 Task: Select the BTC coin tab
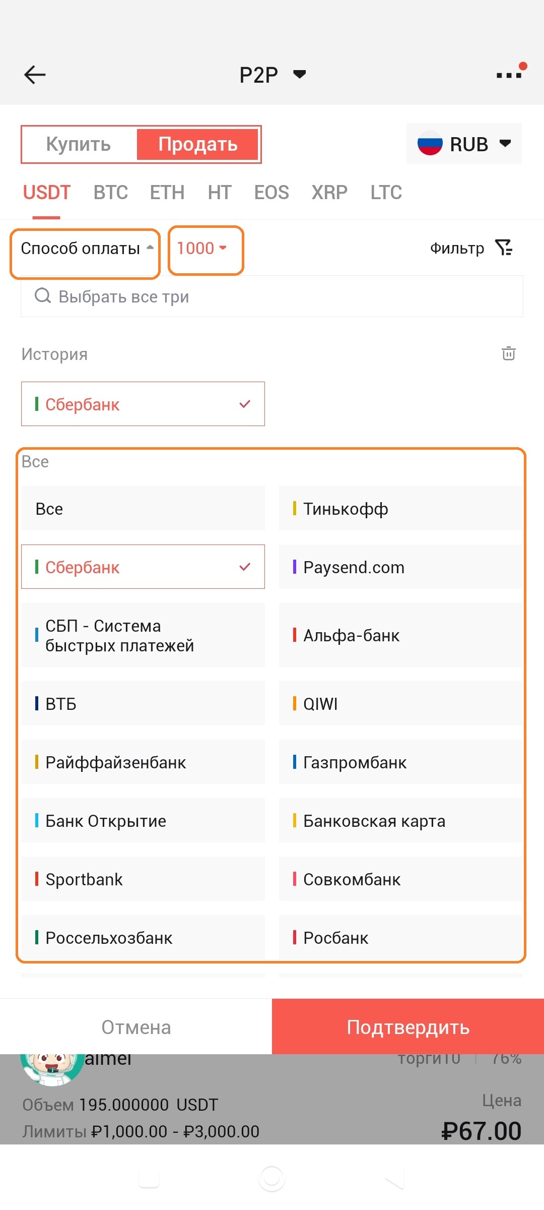click(110, 193)
